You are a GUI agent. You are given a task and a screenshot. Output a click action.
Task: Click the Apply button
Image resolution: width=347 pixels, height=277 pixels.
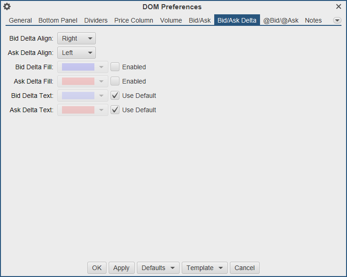(121, 268)
